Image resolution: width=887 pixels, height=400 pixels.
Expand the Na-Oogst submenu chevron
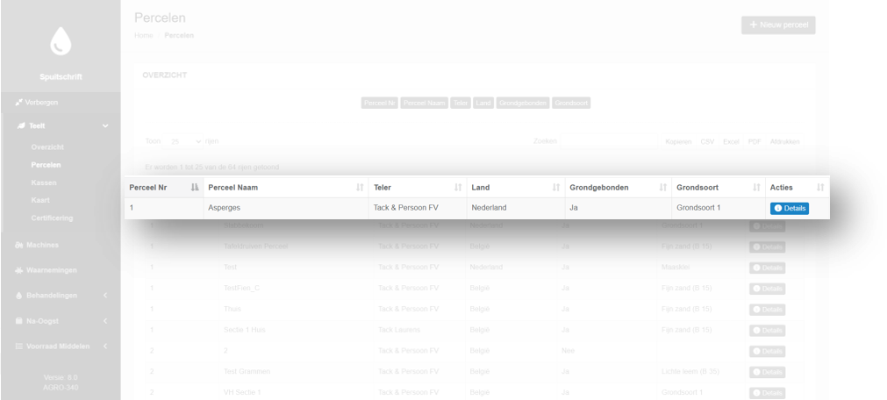coord(105,321)
